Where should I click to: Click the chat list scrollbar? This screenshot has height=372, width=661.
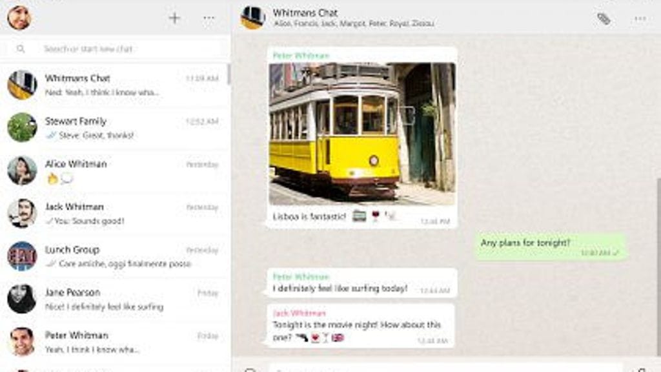228,74
